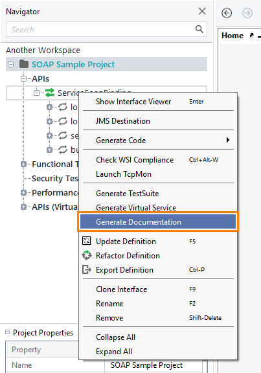Click the green interface arrows icon

[x=50, y=93]
